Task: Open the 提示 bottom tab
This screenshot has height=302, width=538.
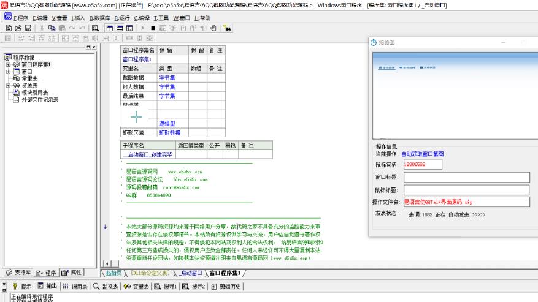Action: pyautogui.click(x=22, y=286)
